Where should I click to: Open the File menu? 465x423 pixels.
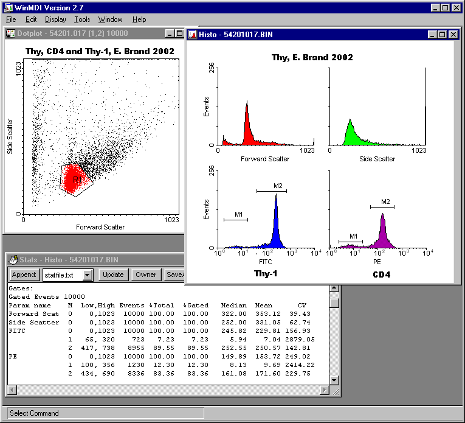[x=11, y=19]
